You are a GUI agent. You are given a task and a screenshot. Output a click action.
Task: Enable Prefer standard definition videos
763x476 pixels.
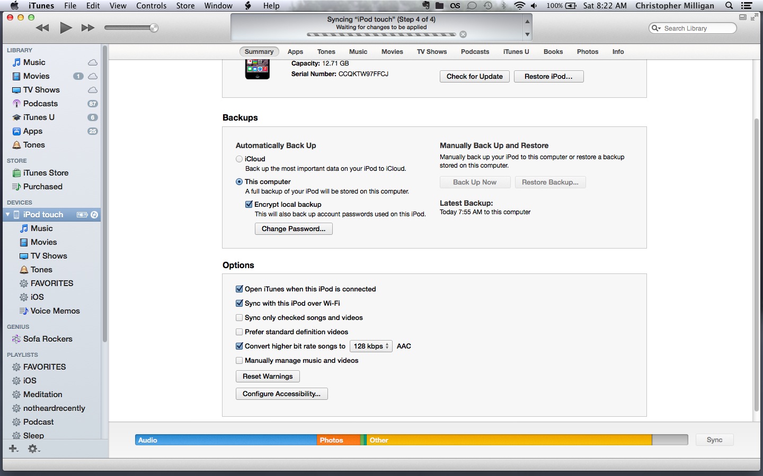239,332
